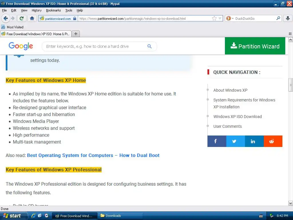Jump to About Windows XP section
Image resolution: width=293 pixels, height=220 pixels.
tap(230, 90)
